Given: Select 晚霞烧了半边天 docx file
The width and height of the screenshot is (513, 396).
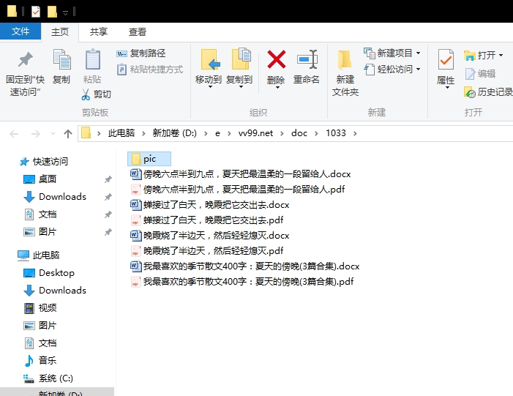Looking at the screenshot, I should 210,235.
